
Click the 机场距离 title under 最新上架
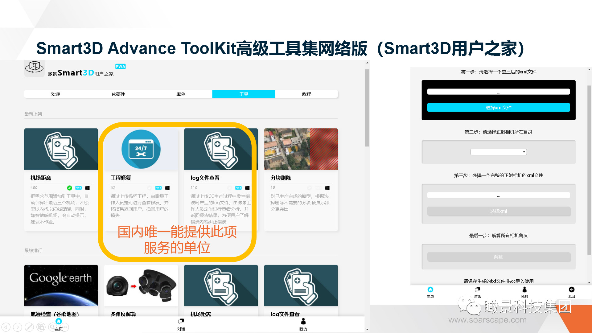[41, 178]
